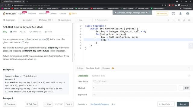Switch to the Discuss (999+) tab
The width and height of the screenshot is (193, 108).
coord(46,20)
